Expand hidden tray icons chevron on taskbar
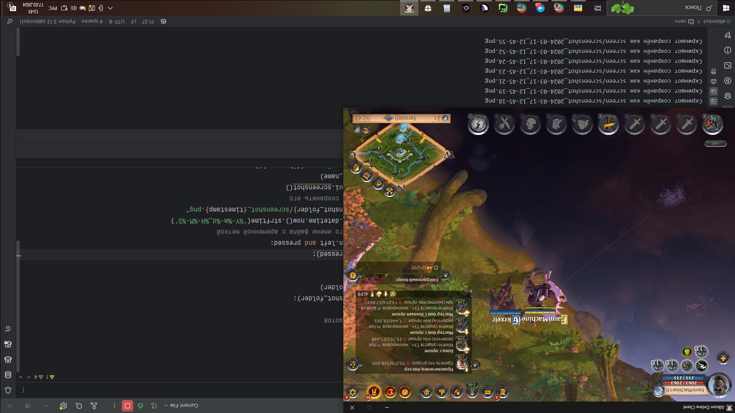735x413 pixels. coord(110,8)
